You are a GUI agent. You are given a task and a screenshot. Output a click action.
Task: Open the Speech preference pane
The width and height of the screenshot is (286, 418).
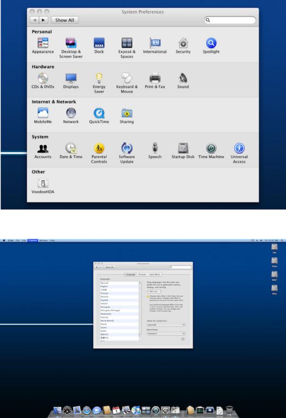[x=155, y=151]
